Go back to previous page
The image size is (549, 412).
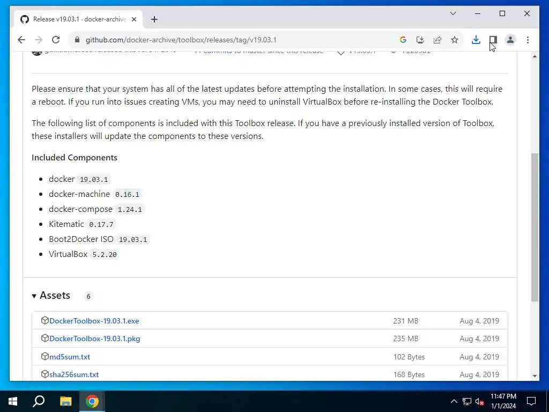pos(21,40)
